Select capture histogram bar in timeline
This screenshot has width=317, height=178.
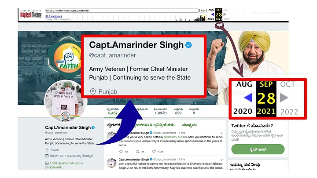click(x=203, y=18)
